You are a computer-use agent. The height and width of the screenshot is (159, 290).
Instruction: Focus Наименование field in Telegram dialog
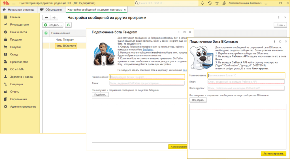tap(147, 77)
